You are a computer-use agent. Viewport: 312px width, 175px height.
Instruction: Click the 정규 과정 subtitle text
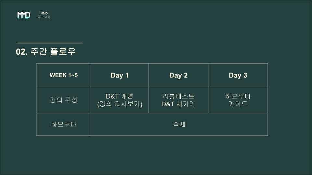point(44,17)
